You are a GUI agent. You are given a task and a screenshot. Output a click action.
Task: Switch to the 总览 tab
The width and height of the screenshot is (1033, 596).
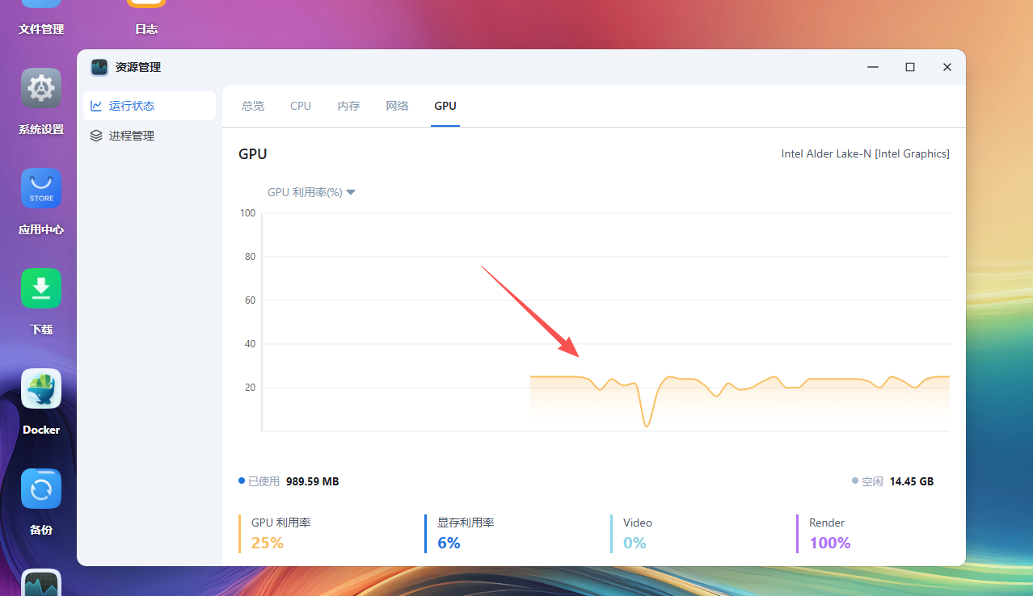point(253,106)
